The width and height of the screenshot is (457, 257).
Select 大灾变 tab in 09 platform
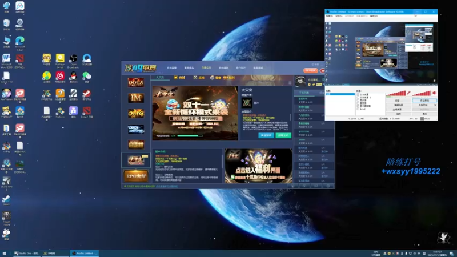pos(160,78)
